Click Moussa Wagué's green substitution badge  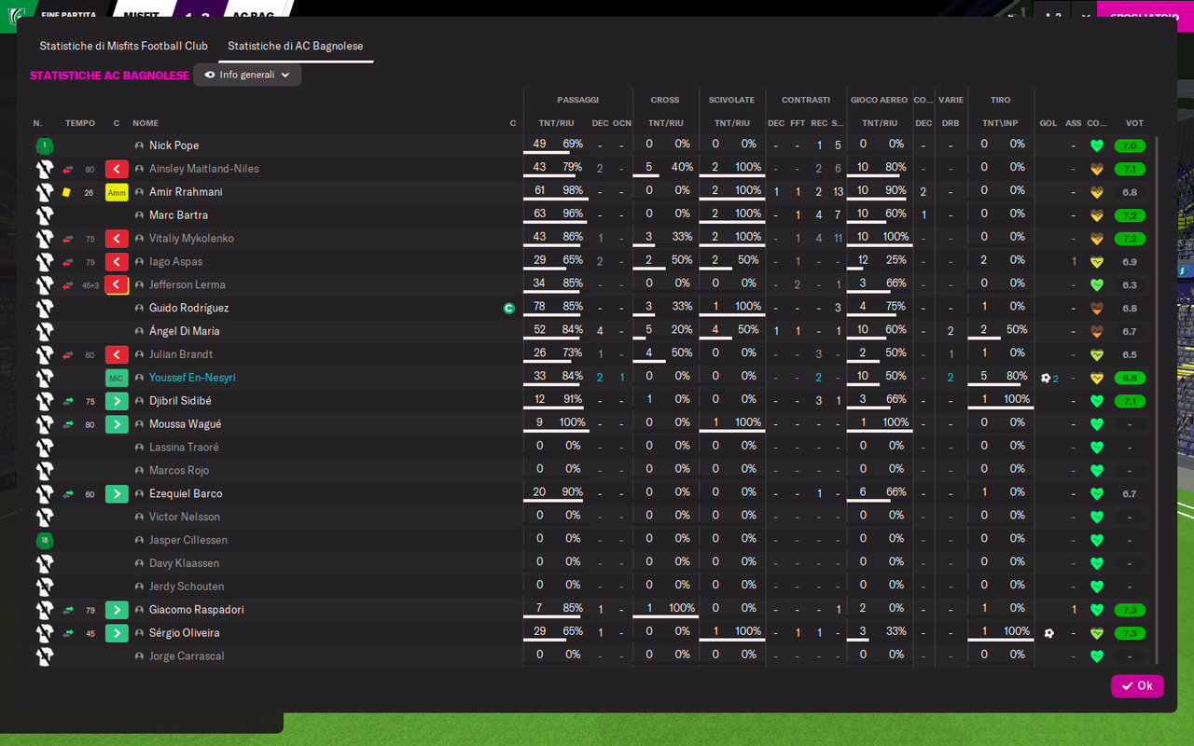coord(117,424)
